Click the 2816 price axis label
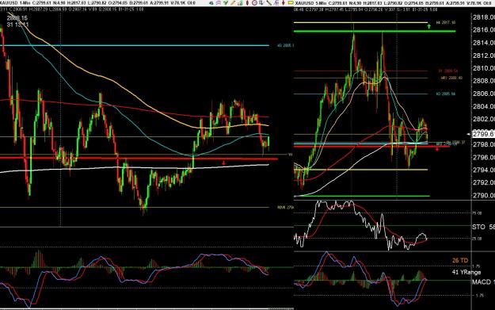The image size is (495, 310). pyautogui.click(x=483, y=29)
